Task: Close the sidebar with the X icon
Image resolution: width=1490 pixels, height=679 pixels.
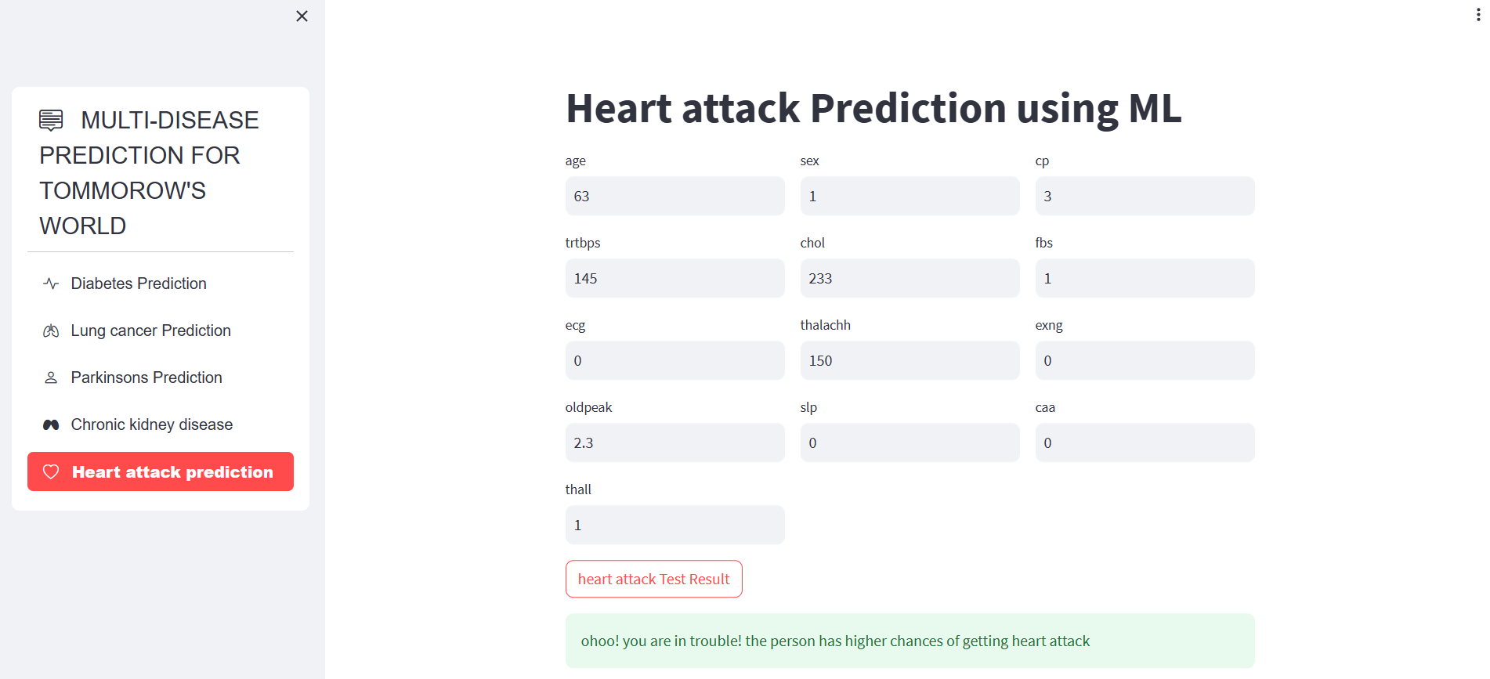Action: (x=302, y=16)
